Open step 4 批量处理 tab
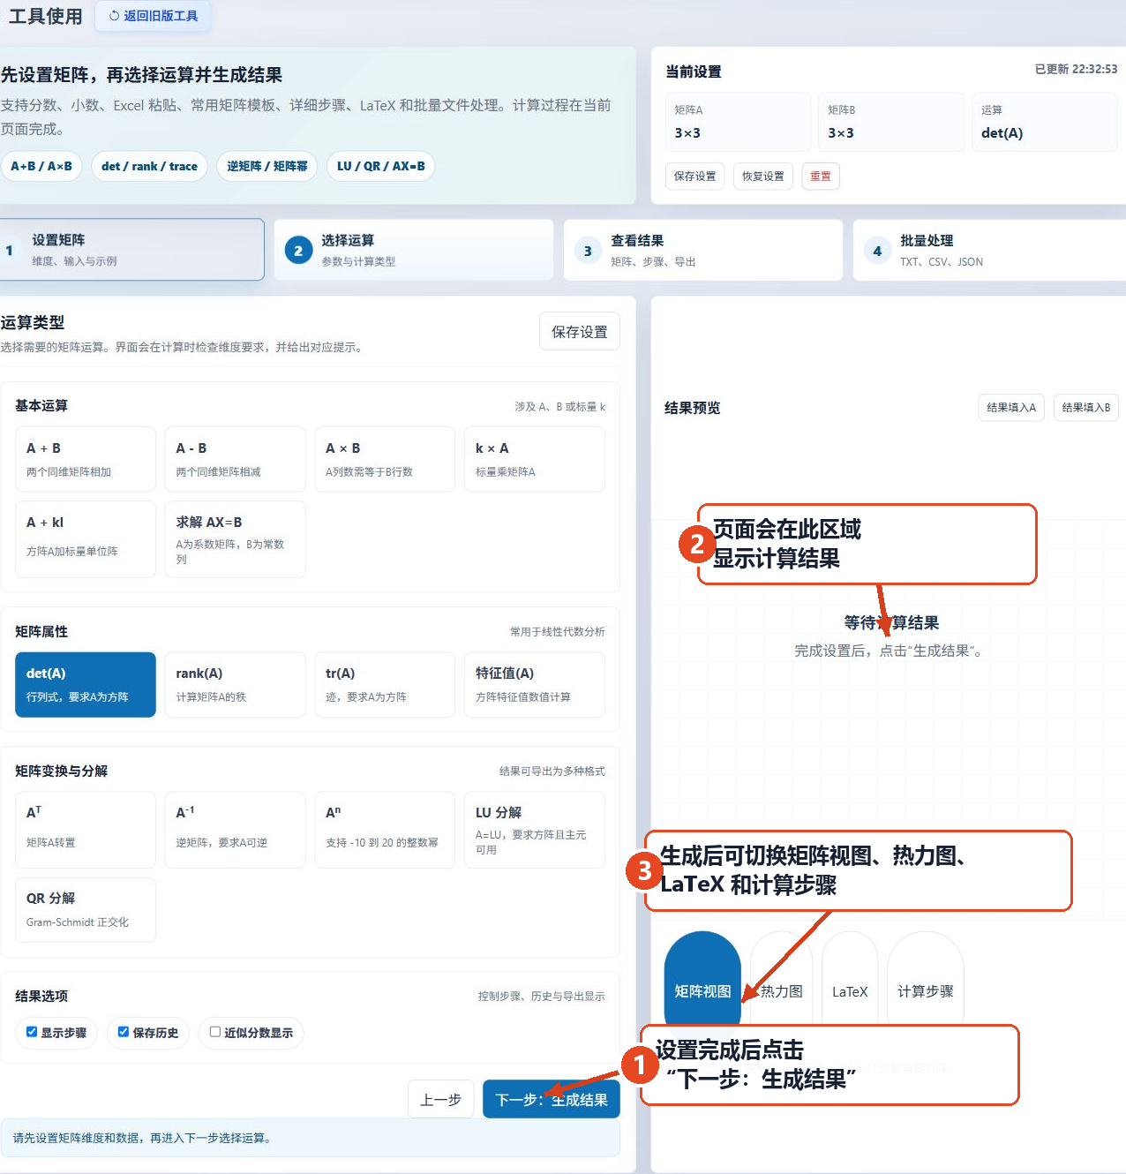This screenshot has height=1174, width=1126. [x=989, y=250]
